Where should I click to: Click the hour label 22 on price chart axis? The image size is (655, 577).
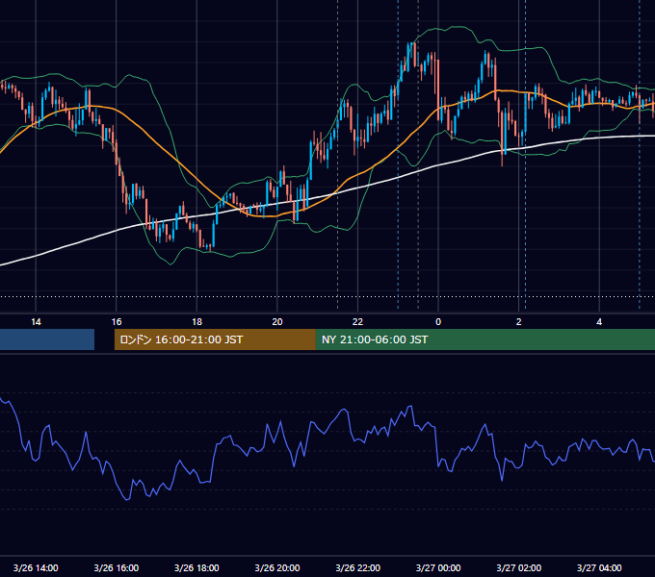(358, 322)
